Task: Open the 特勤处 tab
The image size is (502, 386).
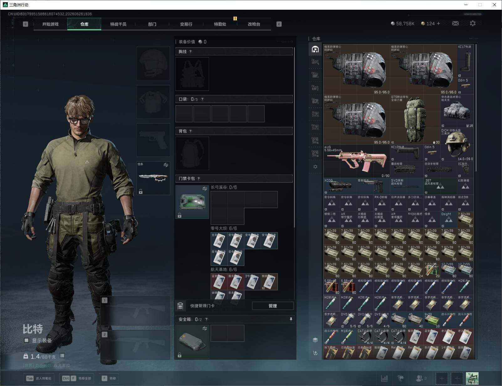Action: click(x=220, y=24)
